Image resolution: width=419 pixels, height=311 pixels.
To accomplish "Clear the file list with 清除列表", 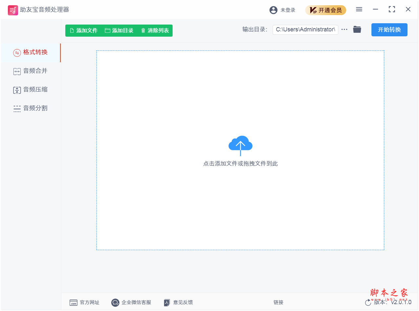I will 155,30.
